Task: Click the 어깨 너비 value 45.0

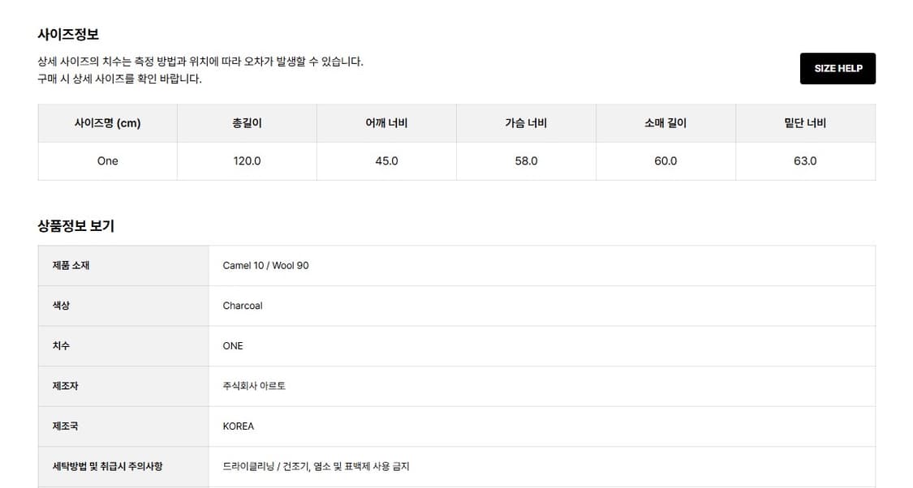Action: tap(386, 161)
